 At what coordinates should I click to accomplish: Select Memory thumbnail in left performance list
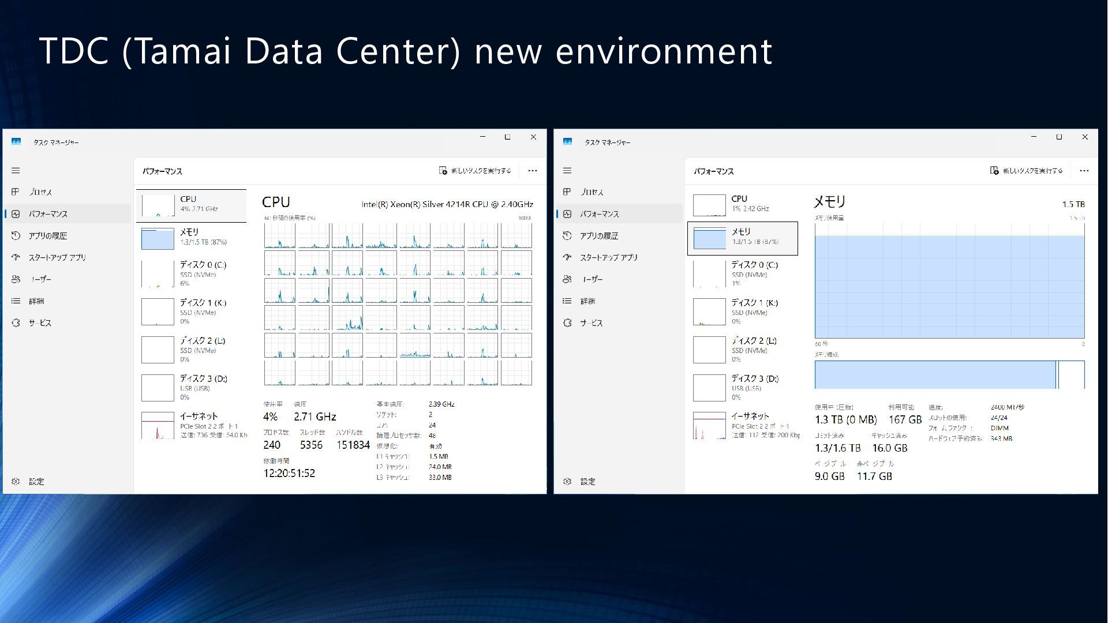pos(158,238)
